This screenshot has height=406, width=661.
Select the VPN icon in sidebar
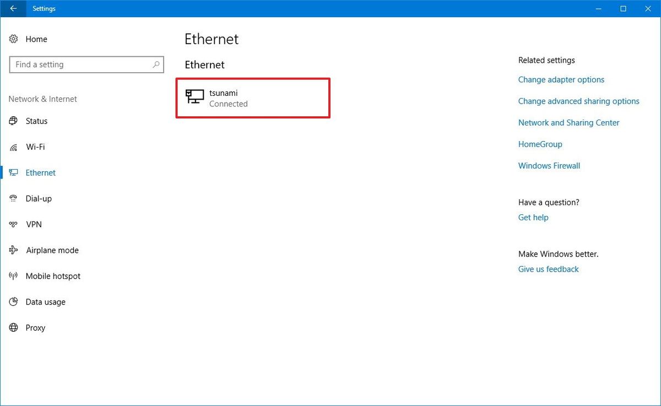tap(13, 224)
